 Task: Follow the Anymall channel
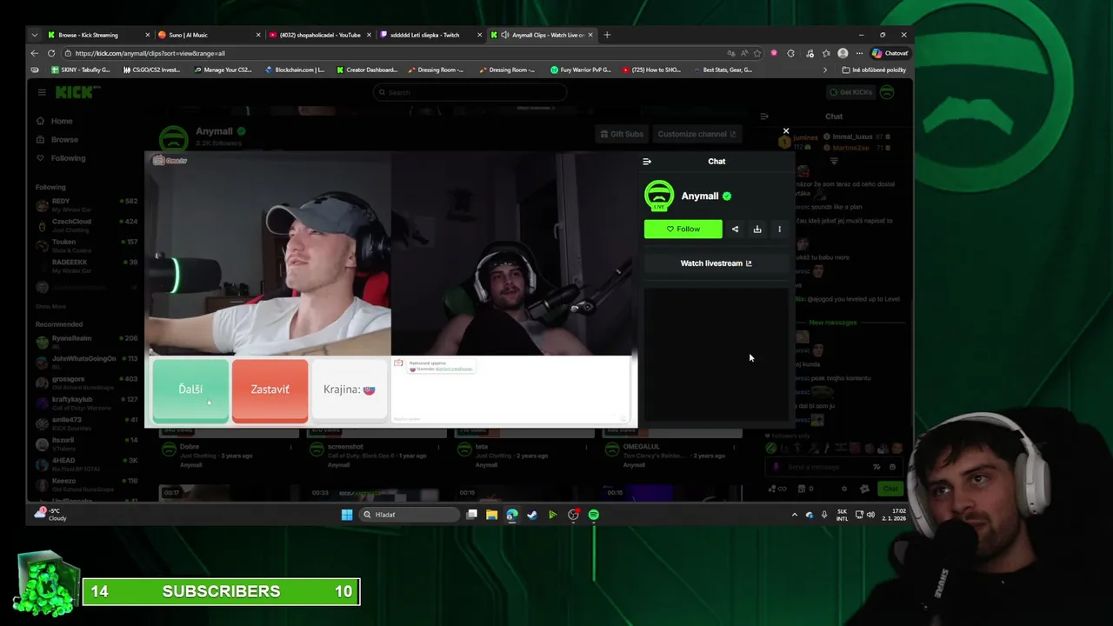click(683, 229)
